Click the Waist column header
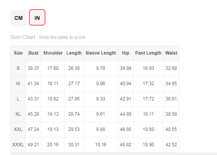 [171, 53]
